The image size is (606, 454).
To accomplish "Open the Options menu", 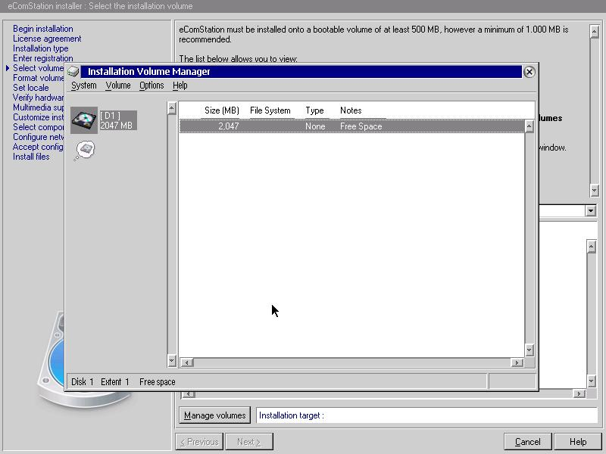I will pos(151,86).
